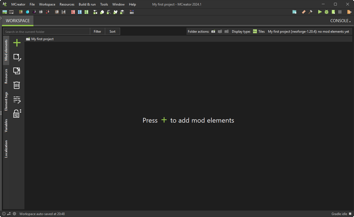
Task: Run server with green server icon
Action: click(333, 12)
